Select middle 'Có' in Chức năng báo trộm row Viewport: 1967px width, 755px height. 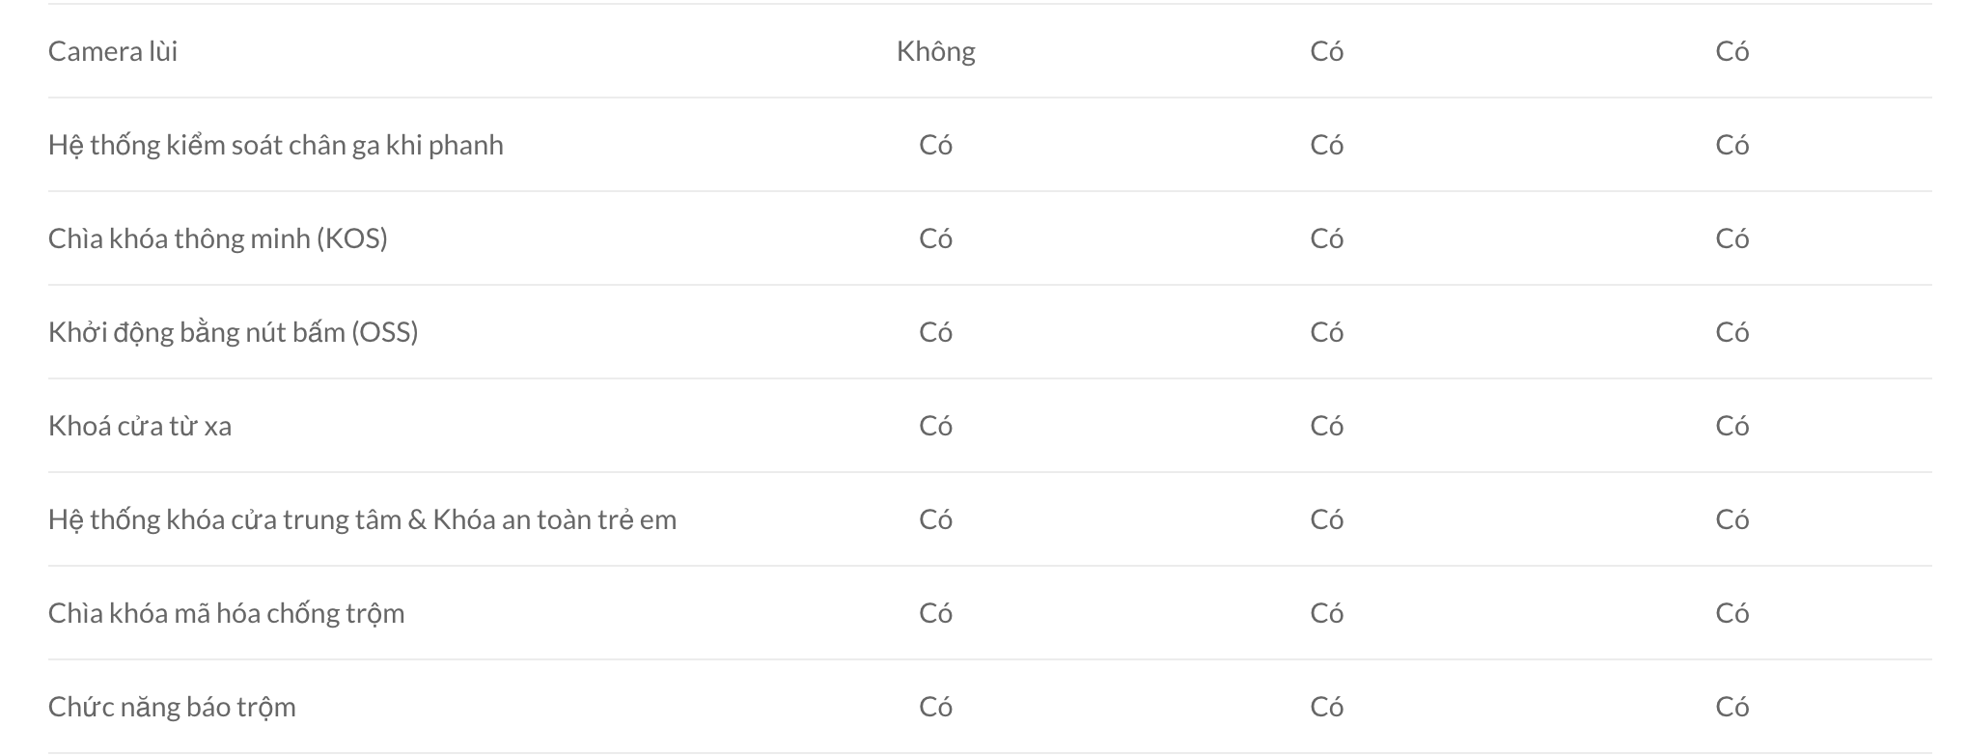[x=1326, y=707]
